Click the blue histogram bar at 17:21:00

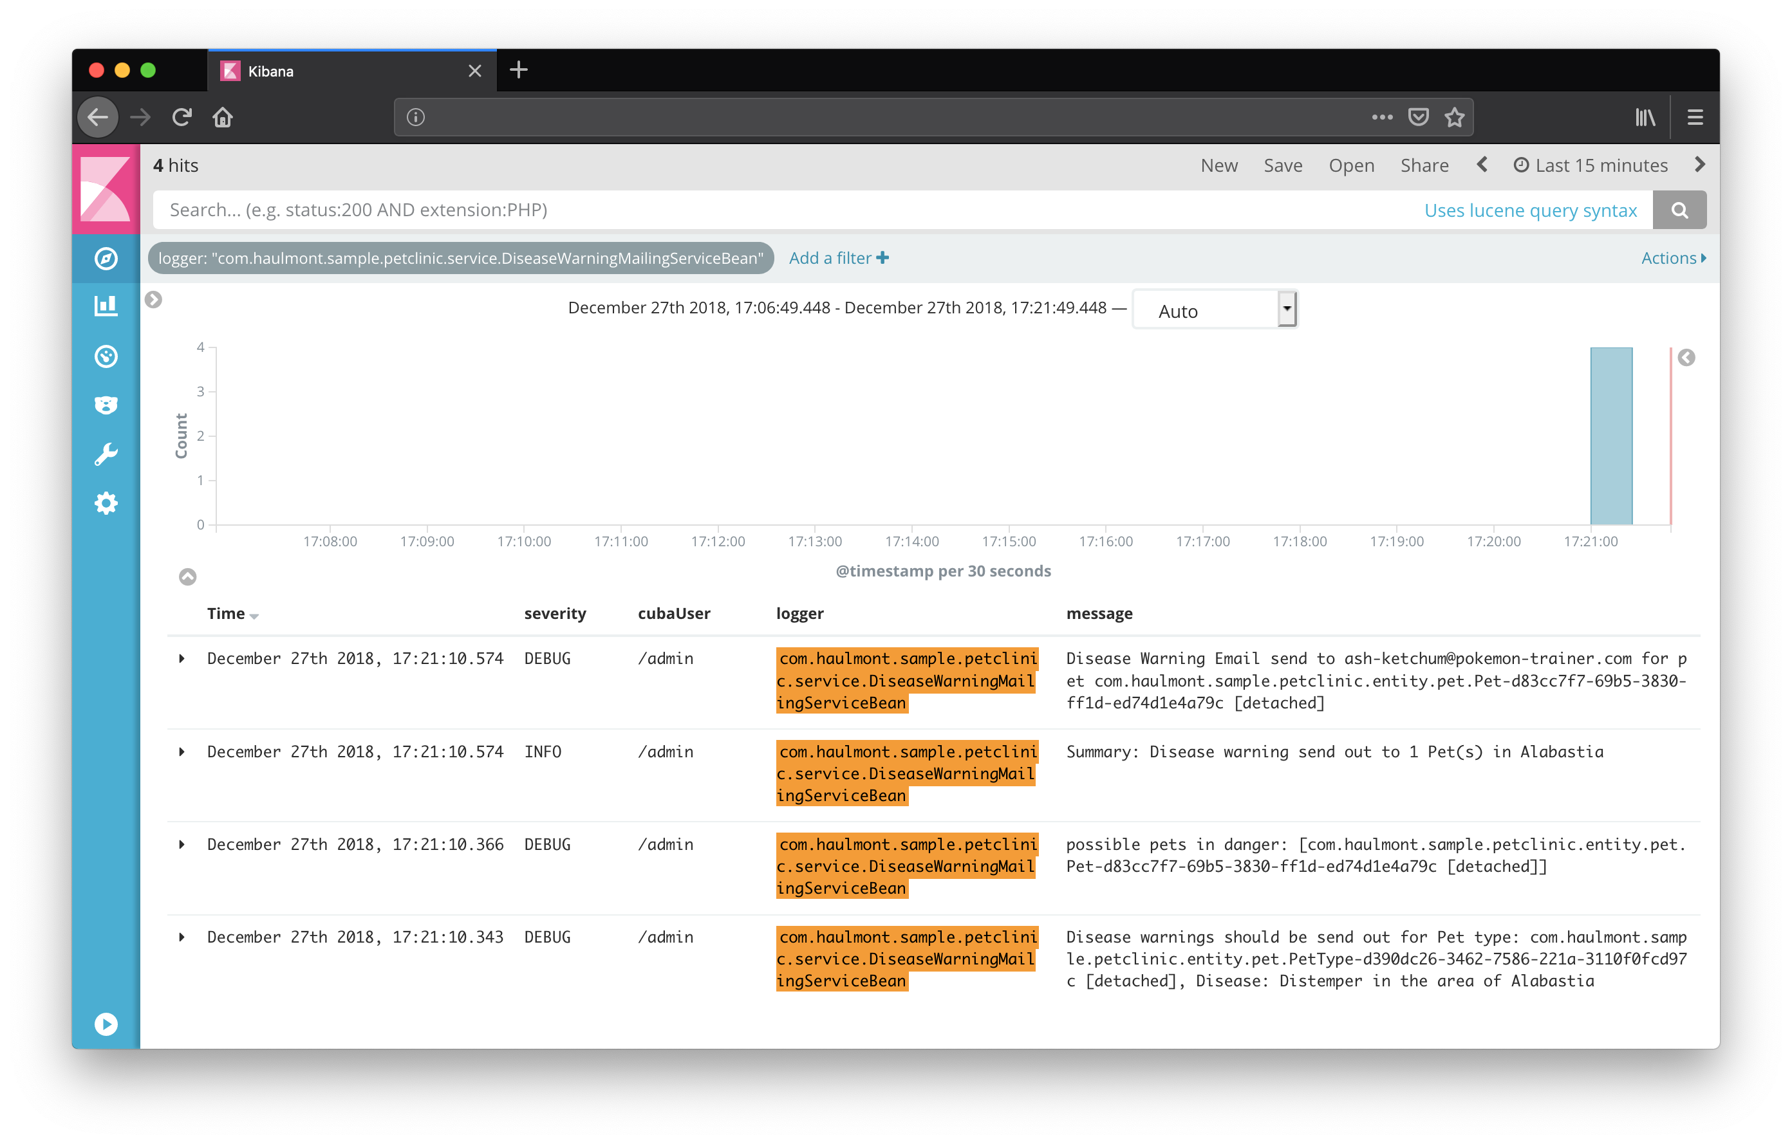(1610, 436)
